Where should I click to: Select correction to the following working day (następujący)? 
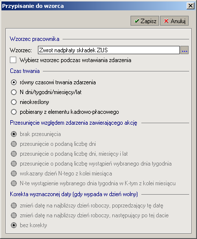[14, 215]
